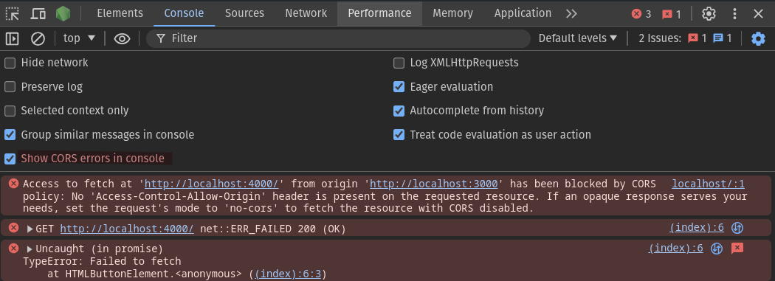Show the console sidebar panel icon
775x281 pixels.
pos(13,38)
